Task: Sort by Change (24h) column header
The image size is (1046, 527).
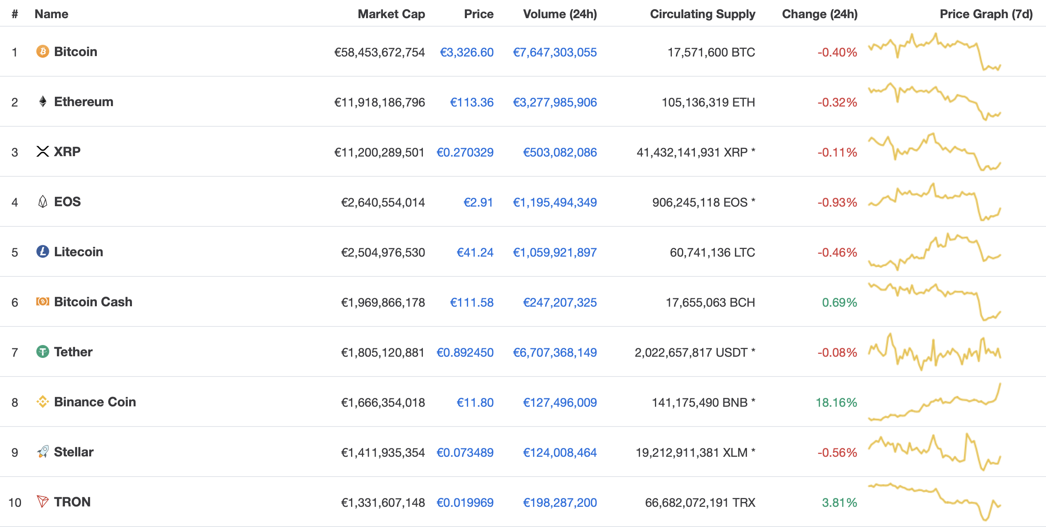Action: point(820,14)
